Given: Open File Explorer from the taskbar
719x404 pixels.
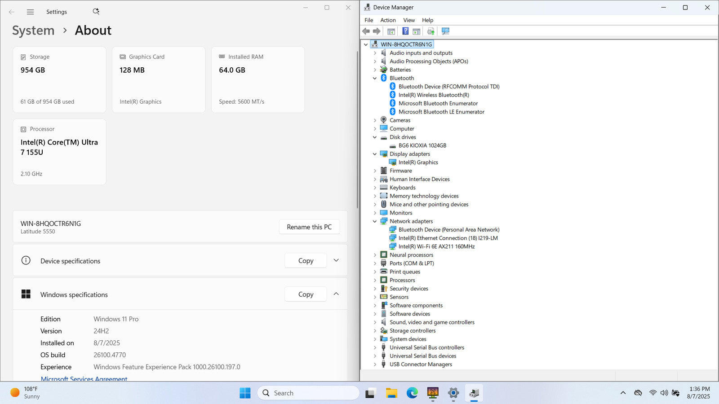Looking at the screenshot, I should point(391,393).
